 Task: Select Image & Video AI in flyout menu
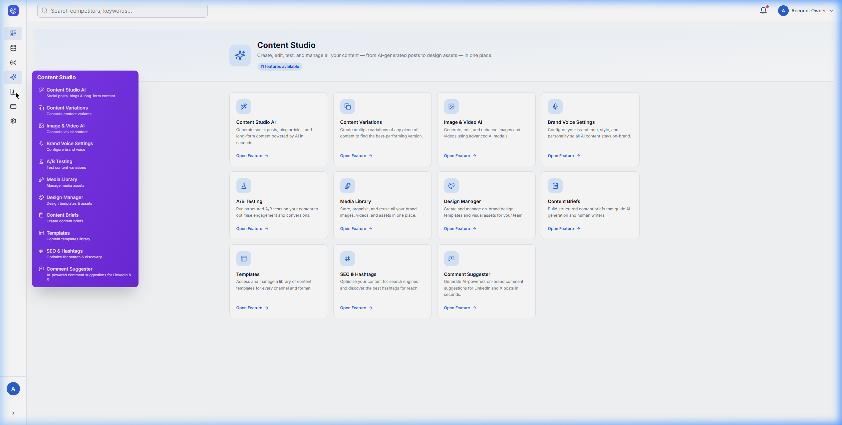[x=85, y=128]
